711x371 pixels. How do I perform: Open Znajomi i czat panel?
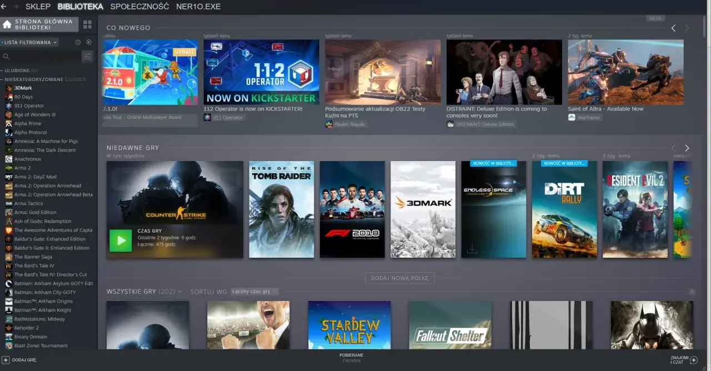pos(683,360)
